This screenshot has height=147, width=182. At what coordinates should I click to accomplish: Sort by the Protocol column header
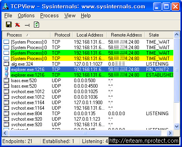click(x=62, y=35)
